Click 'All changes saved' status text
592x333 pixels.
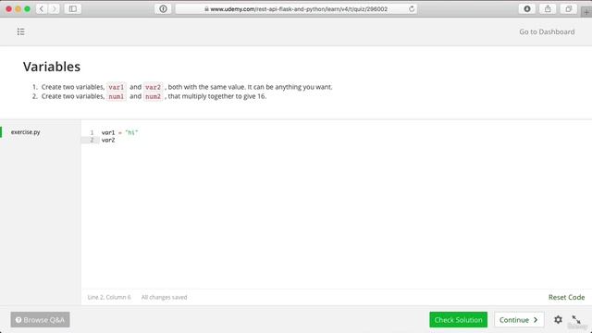coord(165,298)
